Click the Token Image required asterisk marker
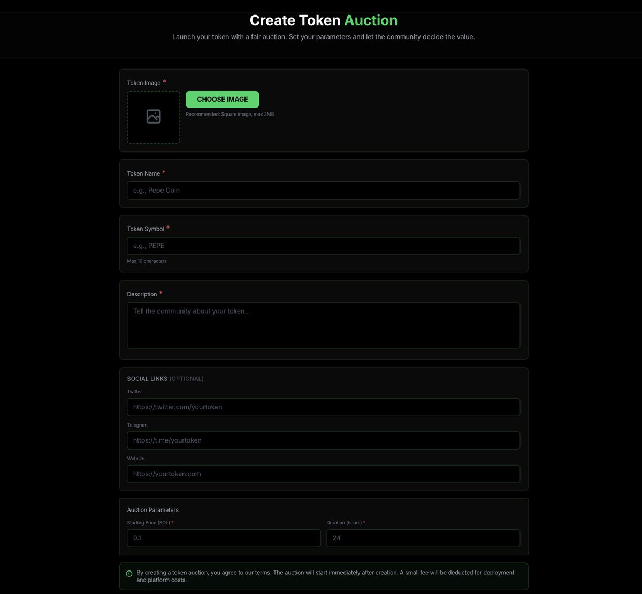The width and height of the screenshot is (642, 594). [164, 81]
